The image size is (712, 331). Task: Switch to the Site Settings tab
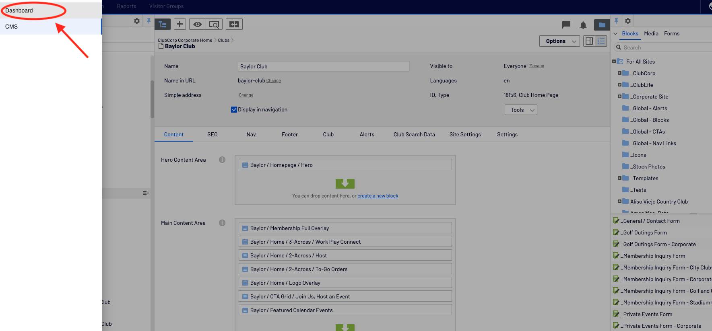(x=465, y=134)
